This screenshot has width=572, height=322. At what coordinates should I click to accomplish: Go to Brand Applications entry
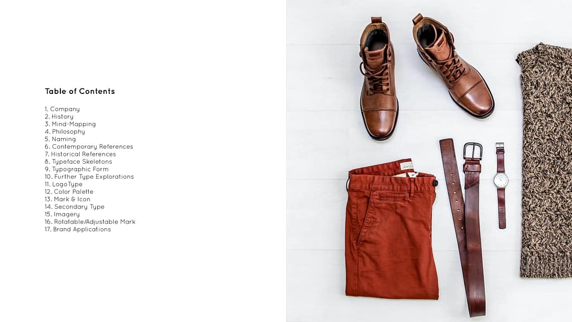[78, 229]
